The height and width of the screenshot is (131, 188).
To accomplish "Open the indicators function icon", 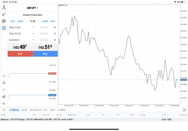I will coord(4,90).
